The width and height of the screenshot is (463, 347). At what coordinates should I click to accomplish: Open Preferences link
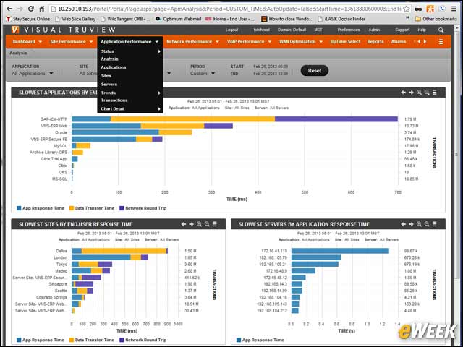[x=349, y=30]
